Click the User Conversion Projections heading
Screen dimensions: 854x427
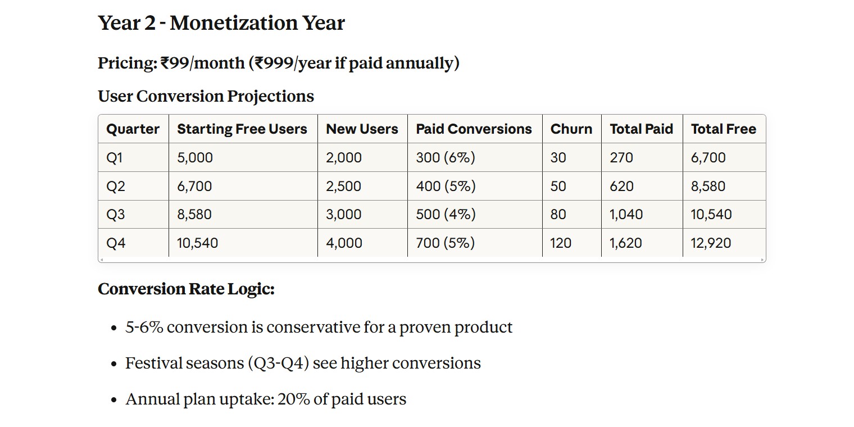[206, 96]
